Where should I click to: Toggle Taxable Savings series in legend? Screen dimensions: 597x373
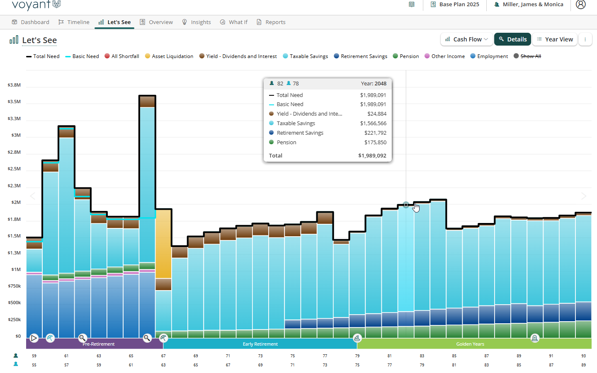[x=305, y=56]
